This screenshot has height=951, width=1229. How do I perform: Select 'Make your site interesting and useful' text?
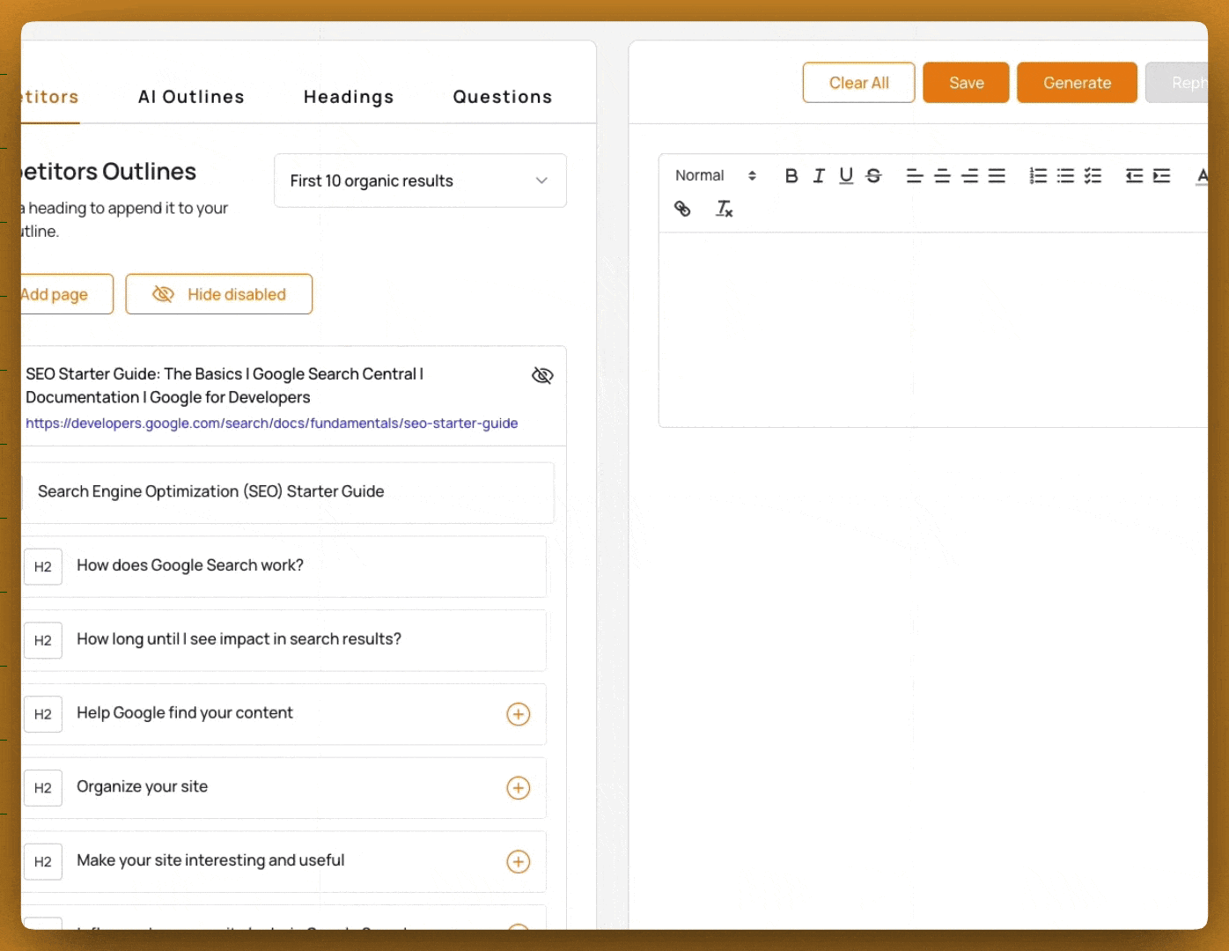(210, 860)
